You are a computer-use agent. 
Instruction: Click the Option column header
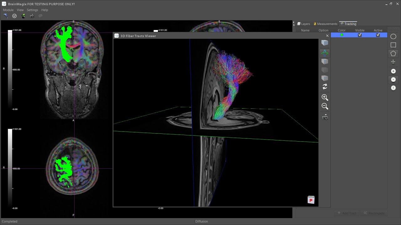point(323,30)
